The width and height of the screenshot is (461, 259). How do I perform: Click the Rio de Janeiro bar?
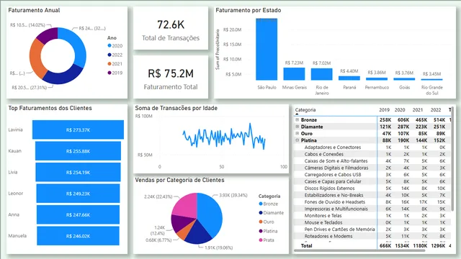pos(322,74)
